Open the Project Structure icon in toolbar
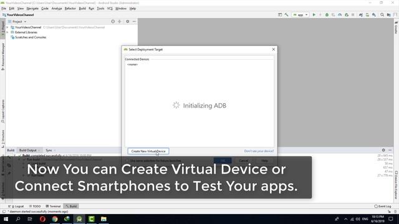 pos(389,15)
